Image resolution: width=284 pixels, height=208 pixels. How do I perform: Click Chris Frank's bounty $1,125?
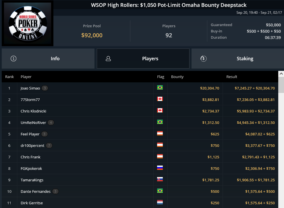pos(213,157)
